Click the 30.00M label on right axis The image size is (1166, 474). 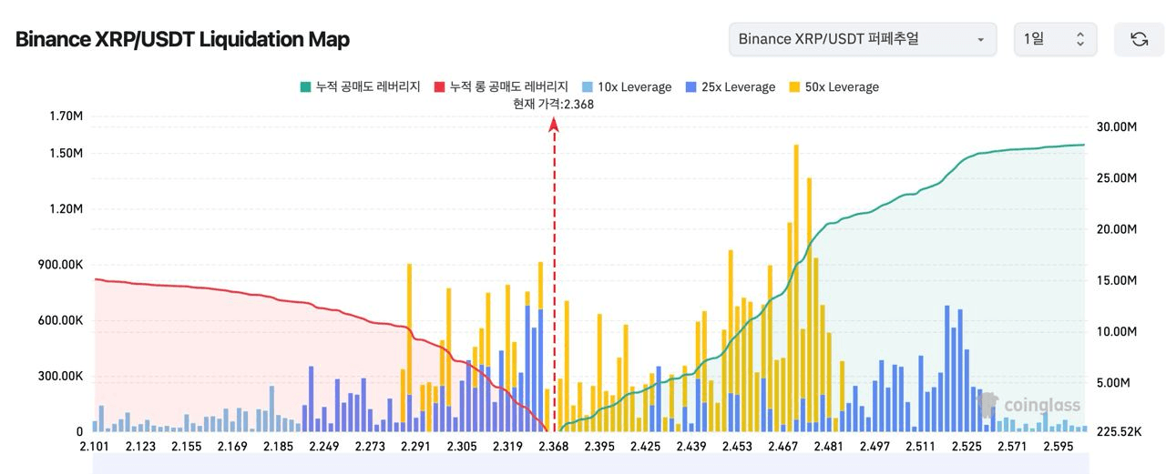pos(1118,126)
